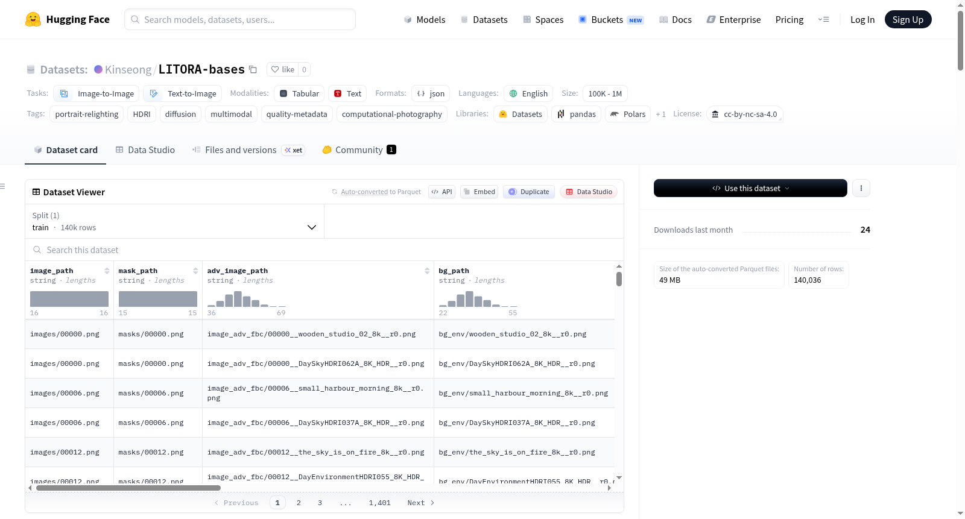965x519 pixels.
Task: Click the Kinseong avatar icon
Action: (x=98, y=69)
